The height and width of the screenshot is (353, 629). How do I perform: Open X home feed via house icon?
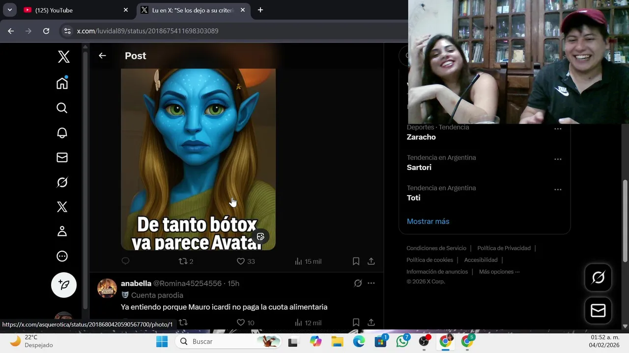coord(62,83)
